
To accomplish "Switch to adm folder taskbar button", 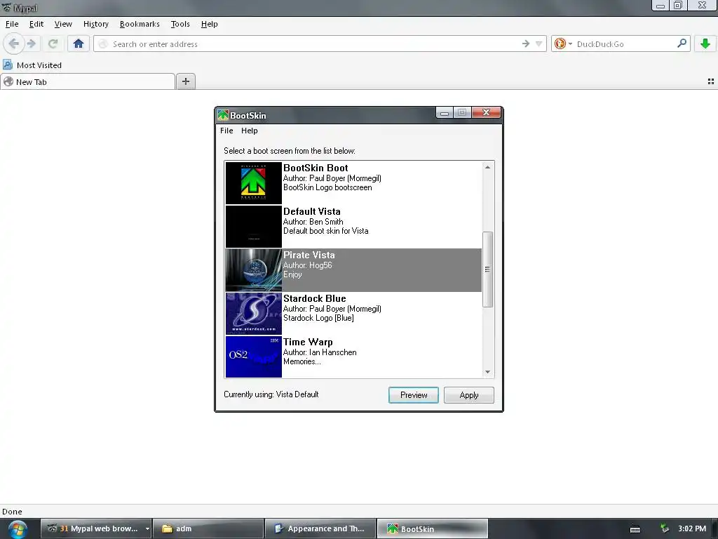I will coord(208,528).
